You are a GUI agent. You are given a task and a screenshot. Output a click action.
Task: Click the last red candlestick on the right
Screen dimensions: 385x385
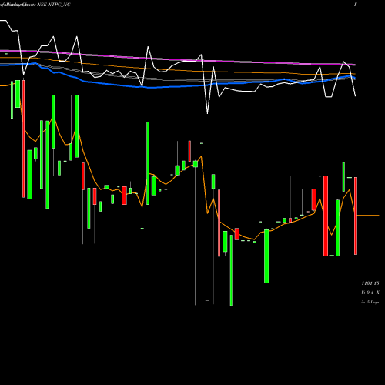(356, 216)
